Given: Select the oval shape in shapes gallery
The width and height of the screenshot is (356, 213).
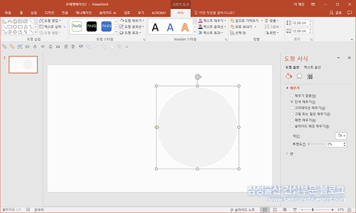Looking at the screenshot, I should tap(15, 27).
